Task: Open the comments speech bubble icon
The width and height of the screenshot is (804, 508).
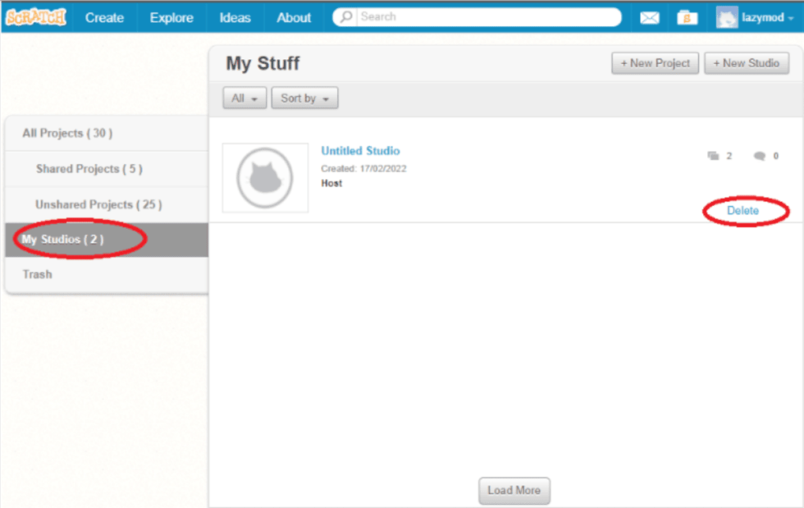Action: point(761,155)
